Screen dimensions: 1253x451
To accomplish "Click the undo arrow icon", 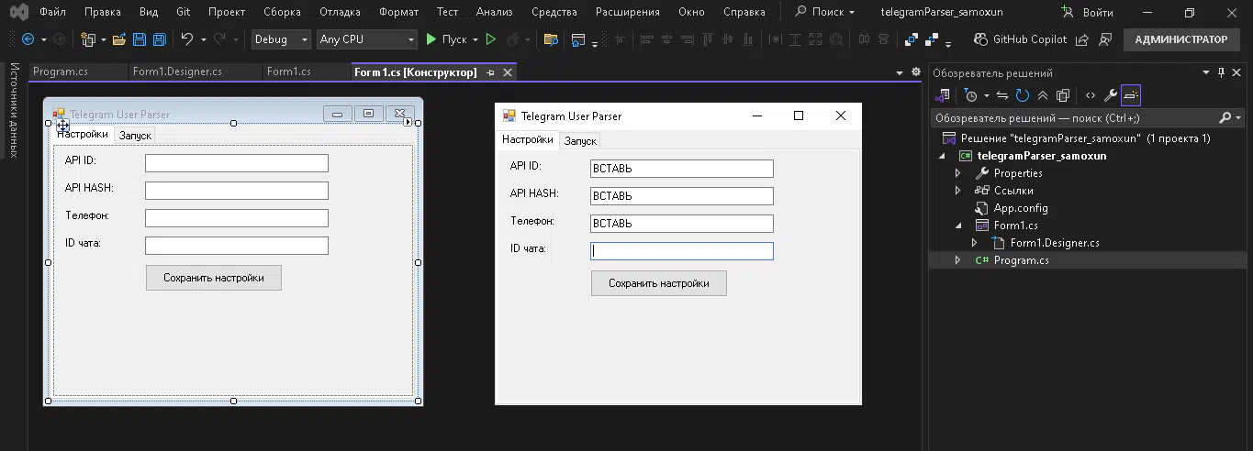I will pos(187,39).
